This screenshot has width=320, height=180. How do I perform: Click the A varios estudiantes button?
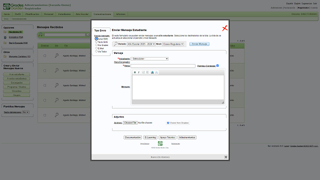[16, 78]
